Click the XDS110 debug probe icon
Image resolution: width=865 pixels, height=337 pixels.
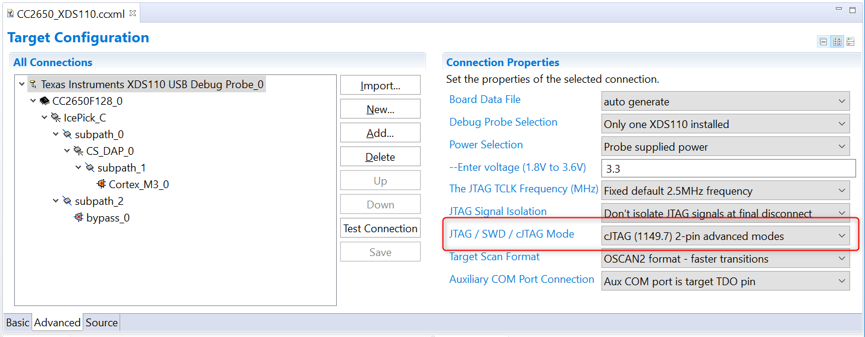click(33, 85)
